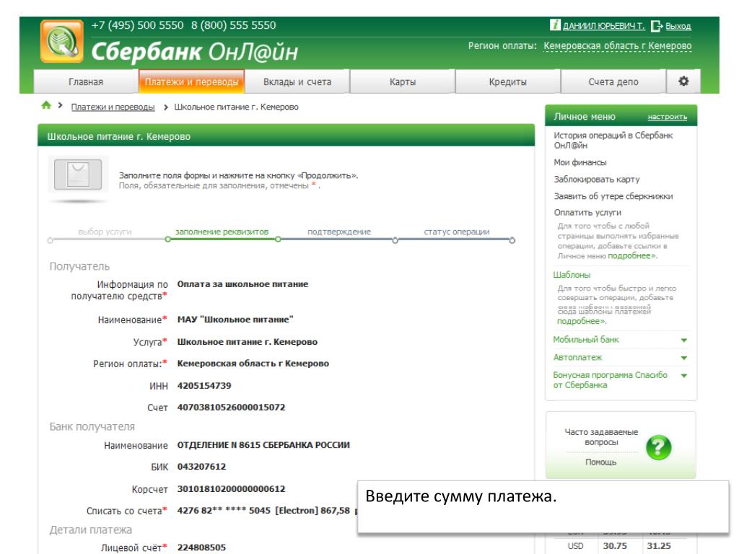Open История операций в Сбербанк ОнЛ@йн
This screenshot has height=554, width=739.
[x=613, y=141]
